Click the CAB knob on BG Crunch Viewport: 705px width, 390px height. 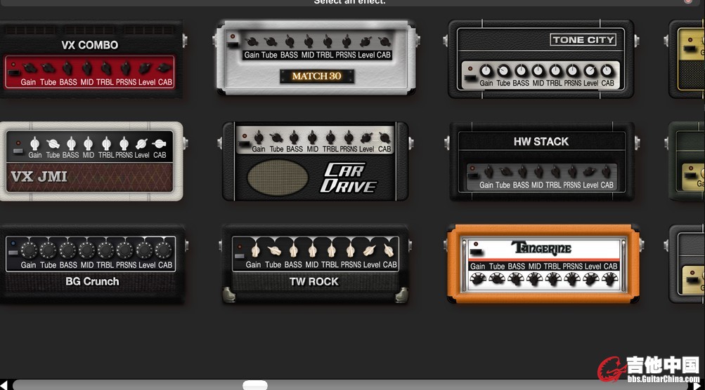point(164,250)
